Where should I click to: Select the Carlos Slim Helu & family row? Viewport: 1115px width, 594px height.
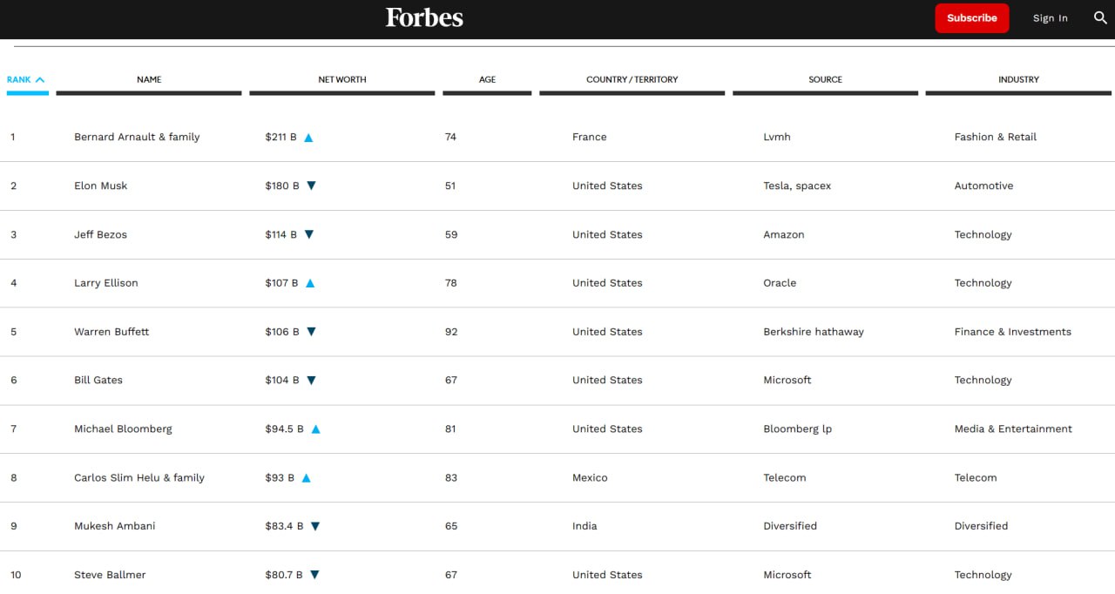click(139, 478)
